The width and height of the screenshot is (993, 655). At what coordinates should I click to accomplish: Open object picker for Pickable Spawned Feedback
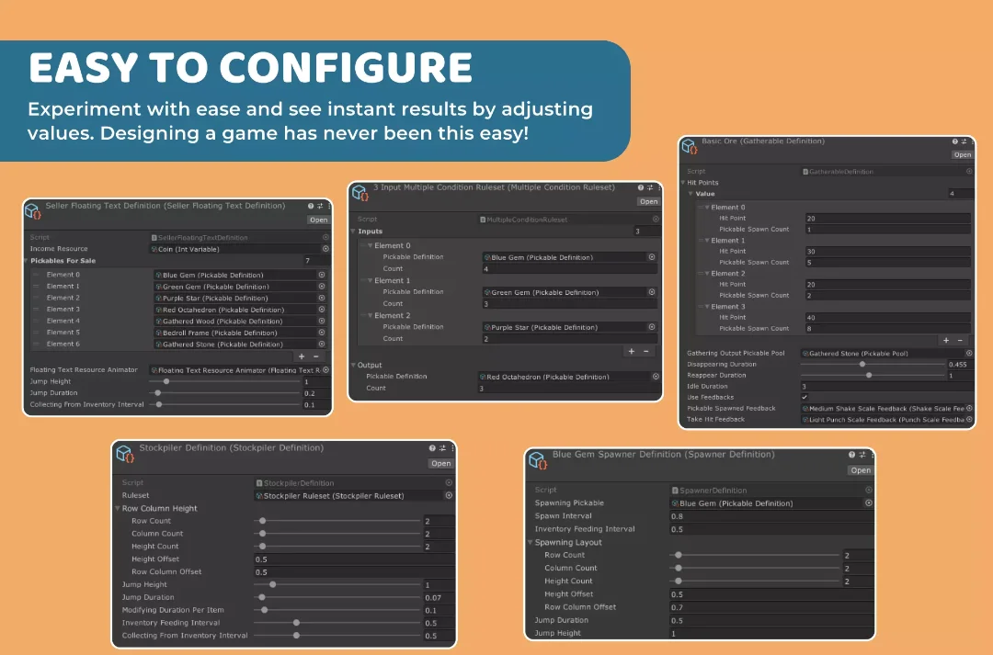[969, 408]
